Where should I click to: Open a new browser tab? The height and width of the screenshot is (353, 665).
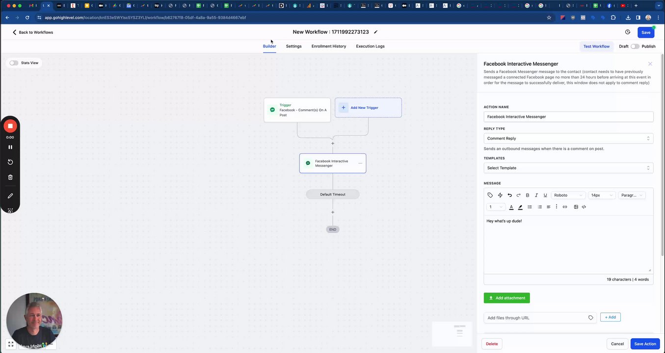(x=636, y=5)
